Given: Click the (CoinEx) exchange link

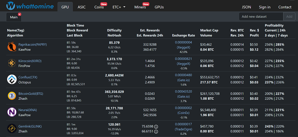Looking at the screenshot, I should point(184,113).
